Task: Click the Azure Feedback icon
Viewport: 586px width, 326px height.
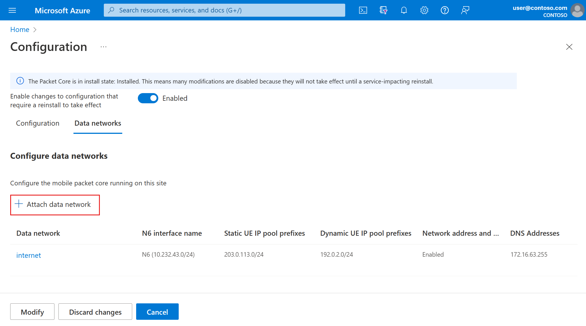Action: (465, 10)
